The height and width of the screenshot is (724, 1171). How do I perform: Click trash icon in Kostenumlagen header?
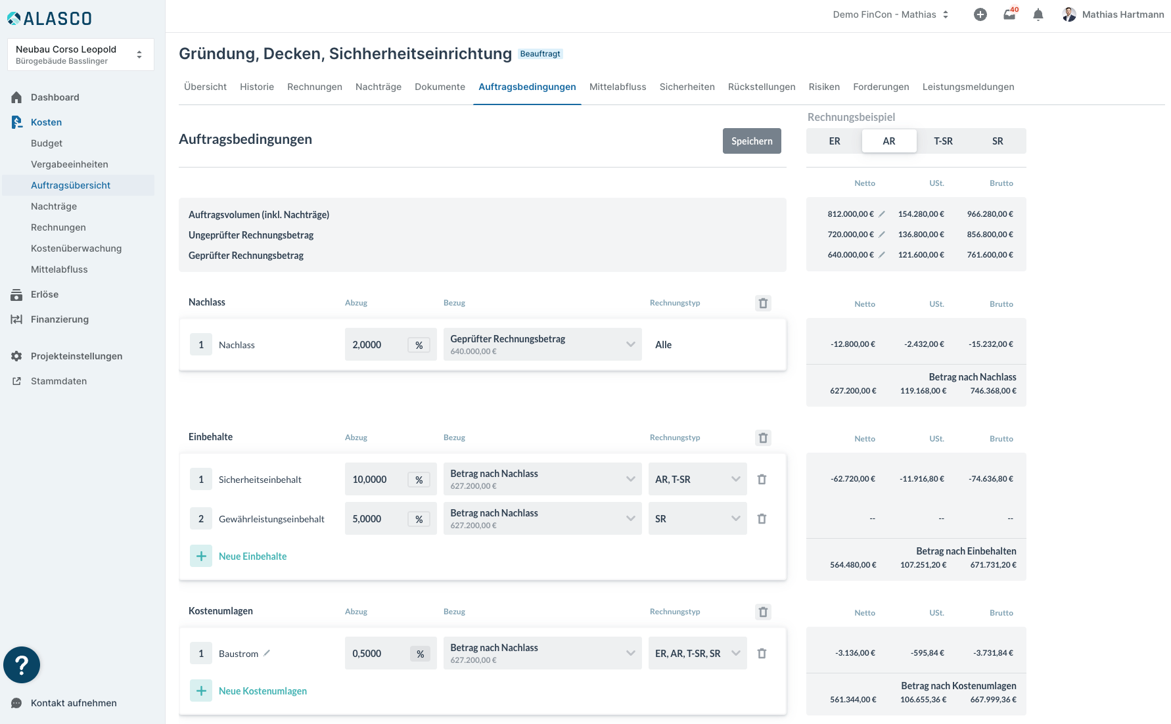(763, 612)
